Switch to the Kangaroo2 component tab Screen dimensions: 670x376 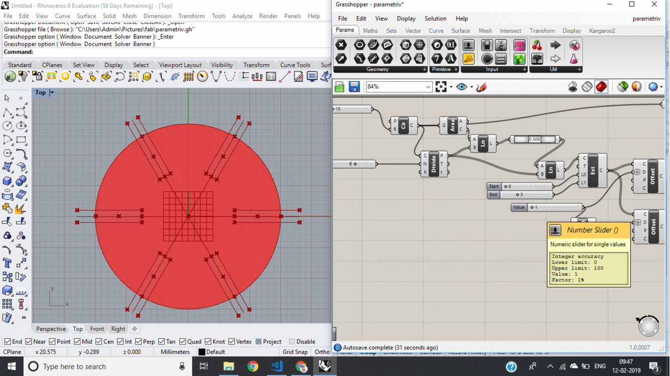(602, 31)
